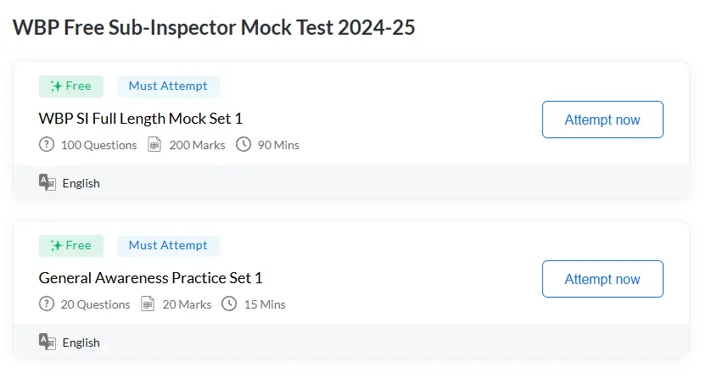The height and width of the screenshot is (390, 706).
Task: Open WBP SI Full Length Mock Set 1 title
Action: pos(141,118)
